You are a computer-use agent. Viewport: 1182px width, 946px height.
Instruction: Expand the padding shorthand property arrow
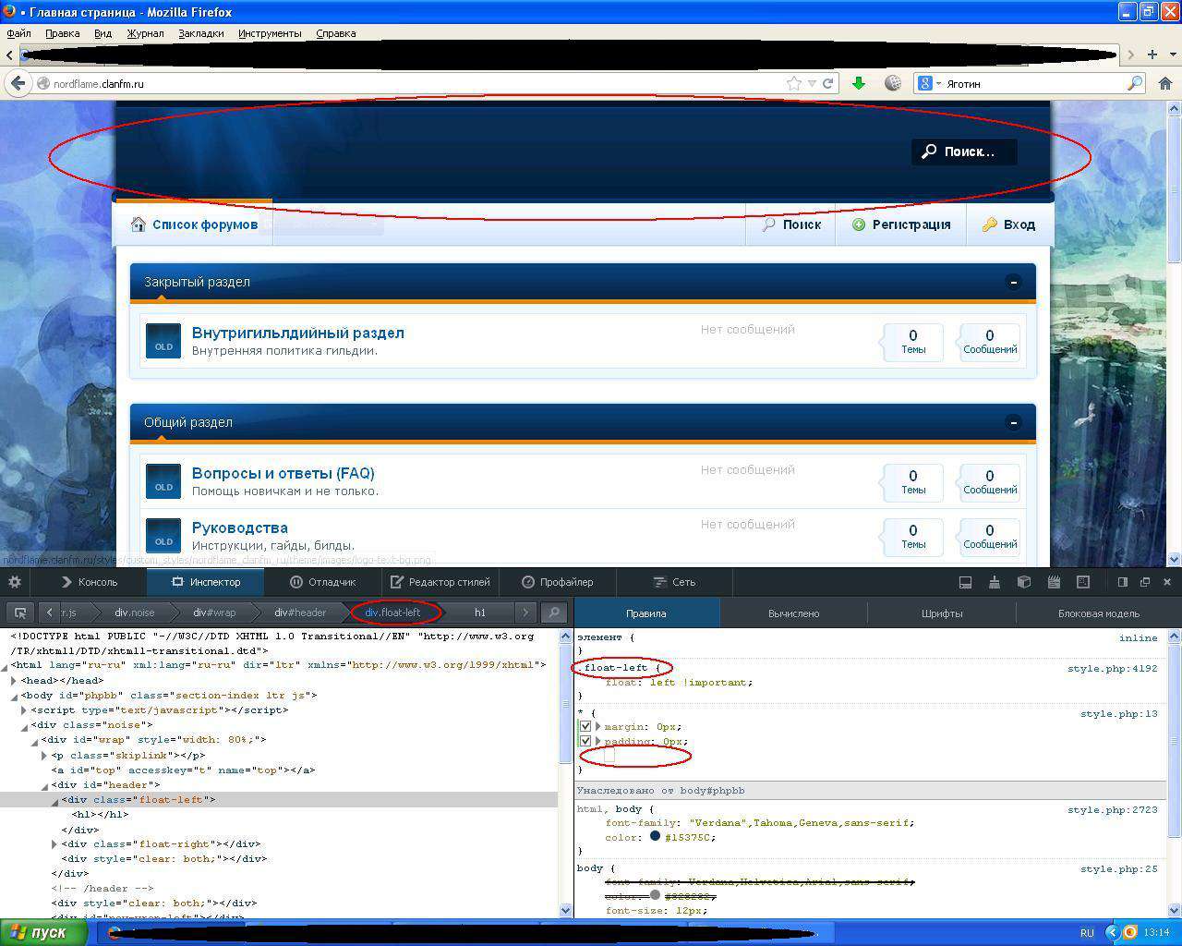598,741
